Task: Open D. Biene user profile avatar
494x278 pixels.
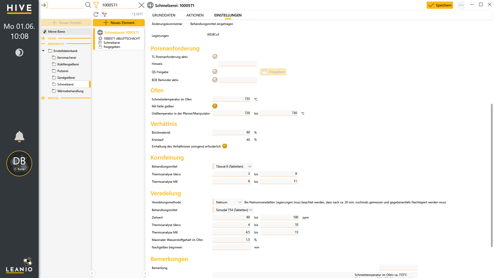Action: [19, 163]
